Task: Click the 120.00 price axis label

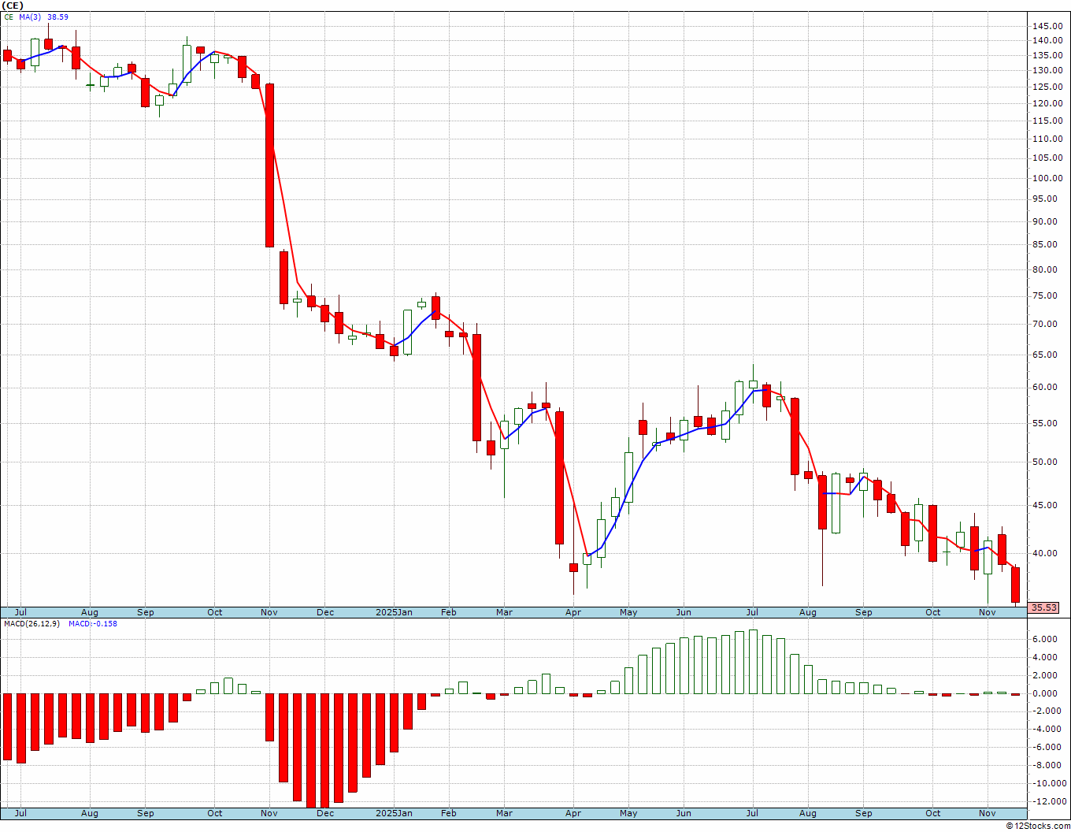Action: [x=1047, y=103]
